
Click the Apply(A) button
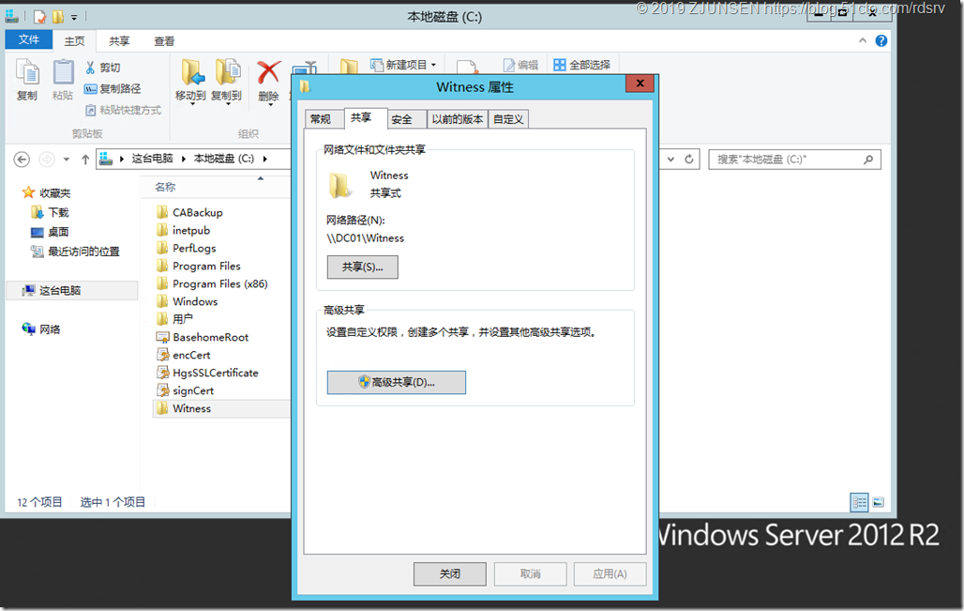click(610, 574)
